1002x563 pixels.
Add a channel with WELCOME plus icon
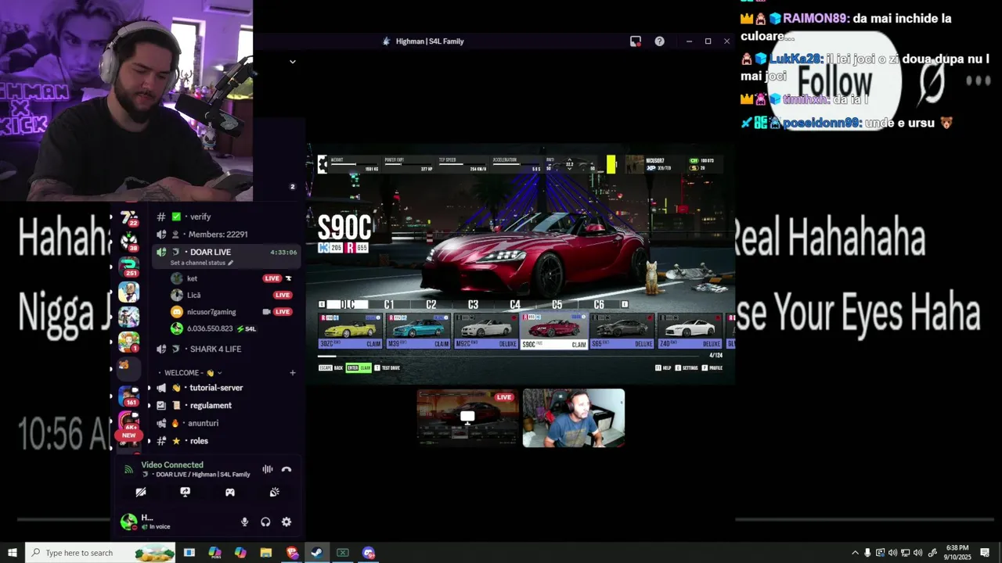coord(293,373)
